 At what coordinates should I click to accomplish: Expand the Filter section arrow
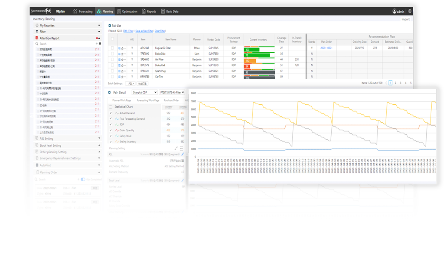(x=99, y=32)
